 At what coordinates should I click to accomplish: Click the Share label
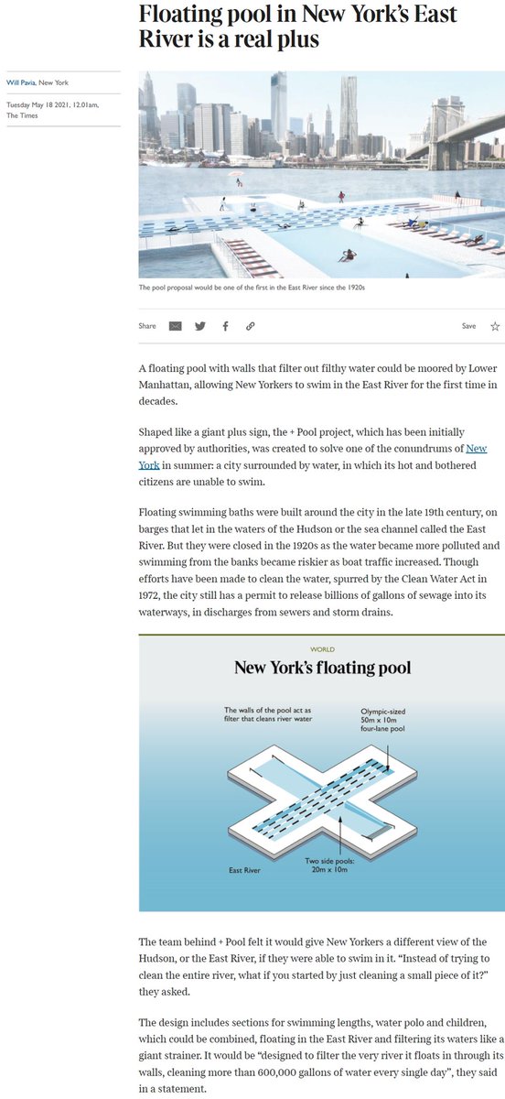pos(147,326)
